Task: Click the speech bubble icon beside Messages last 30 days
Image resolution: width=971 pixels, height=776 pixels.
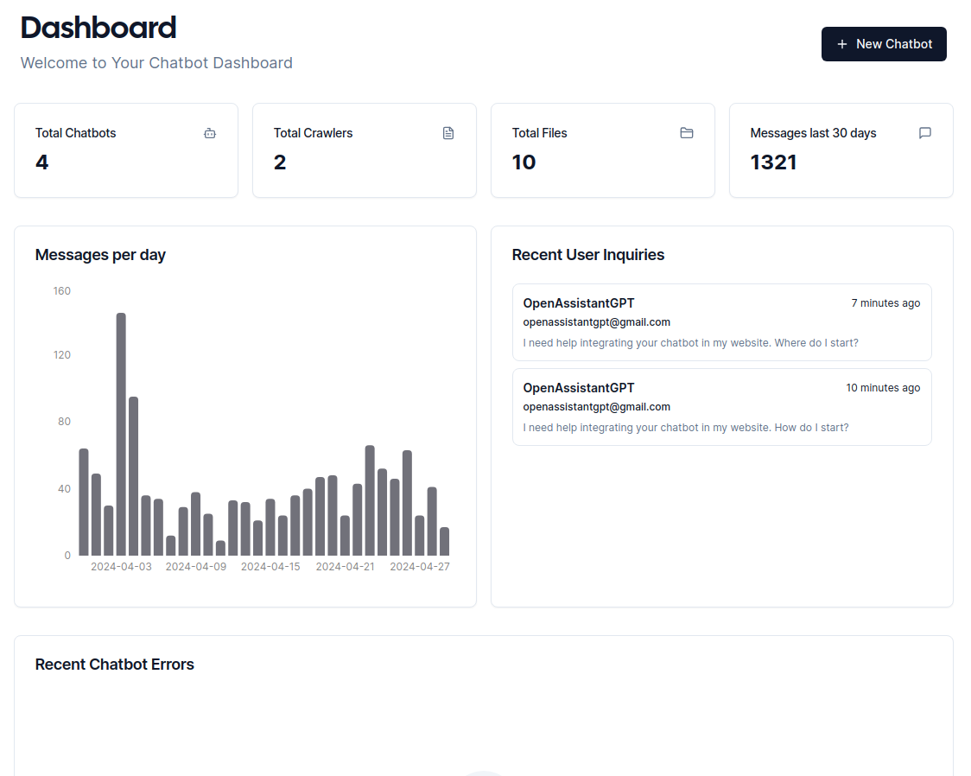Action: coord(925,133)
